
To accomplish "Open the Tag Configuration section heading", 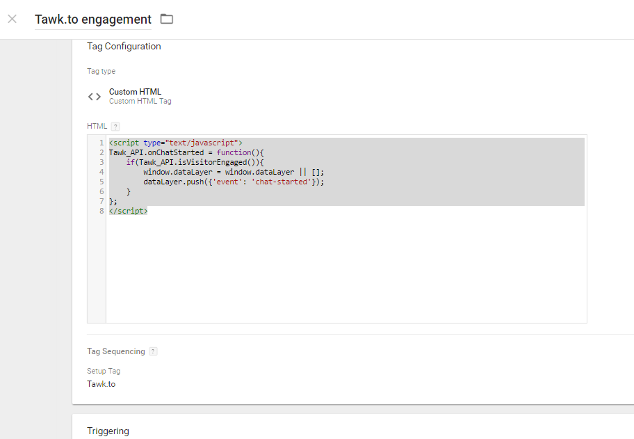I will point(124,46).
